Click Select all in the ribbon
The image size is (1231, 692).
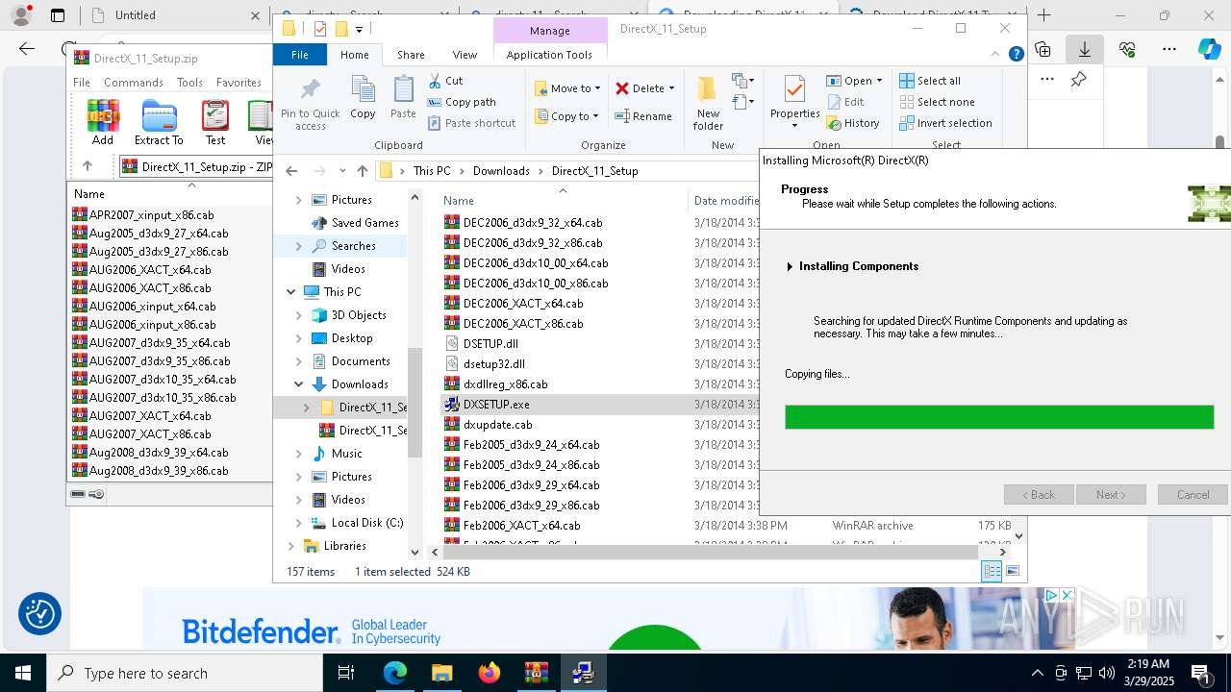tap(930, 81)
